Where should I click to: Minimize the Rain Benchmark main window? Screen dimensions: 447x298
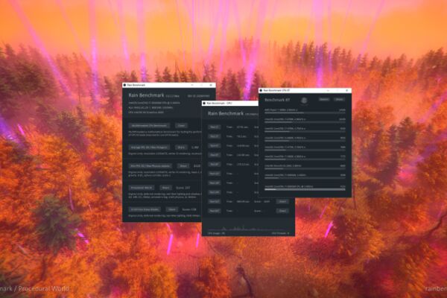click(x=192, y=85)
